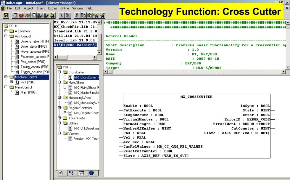
Task: Click library list scroll down arrow
Action: coord(99,53)
